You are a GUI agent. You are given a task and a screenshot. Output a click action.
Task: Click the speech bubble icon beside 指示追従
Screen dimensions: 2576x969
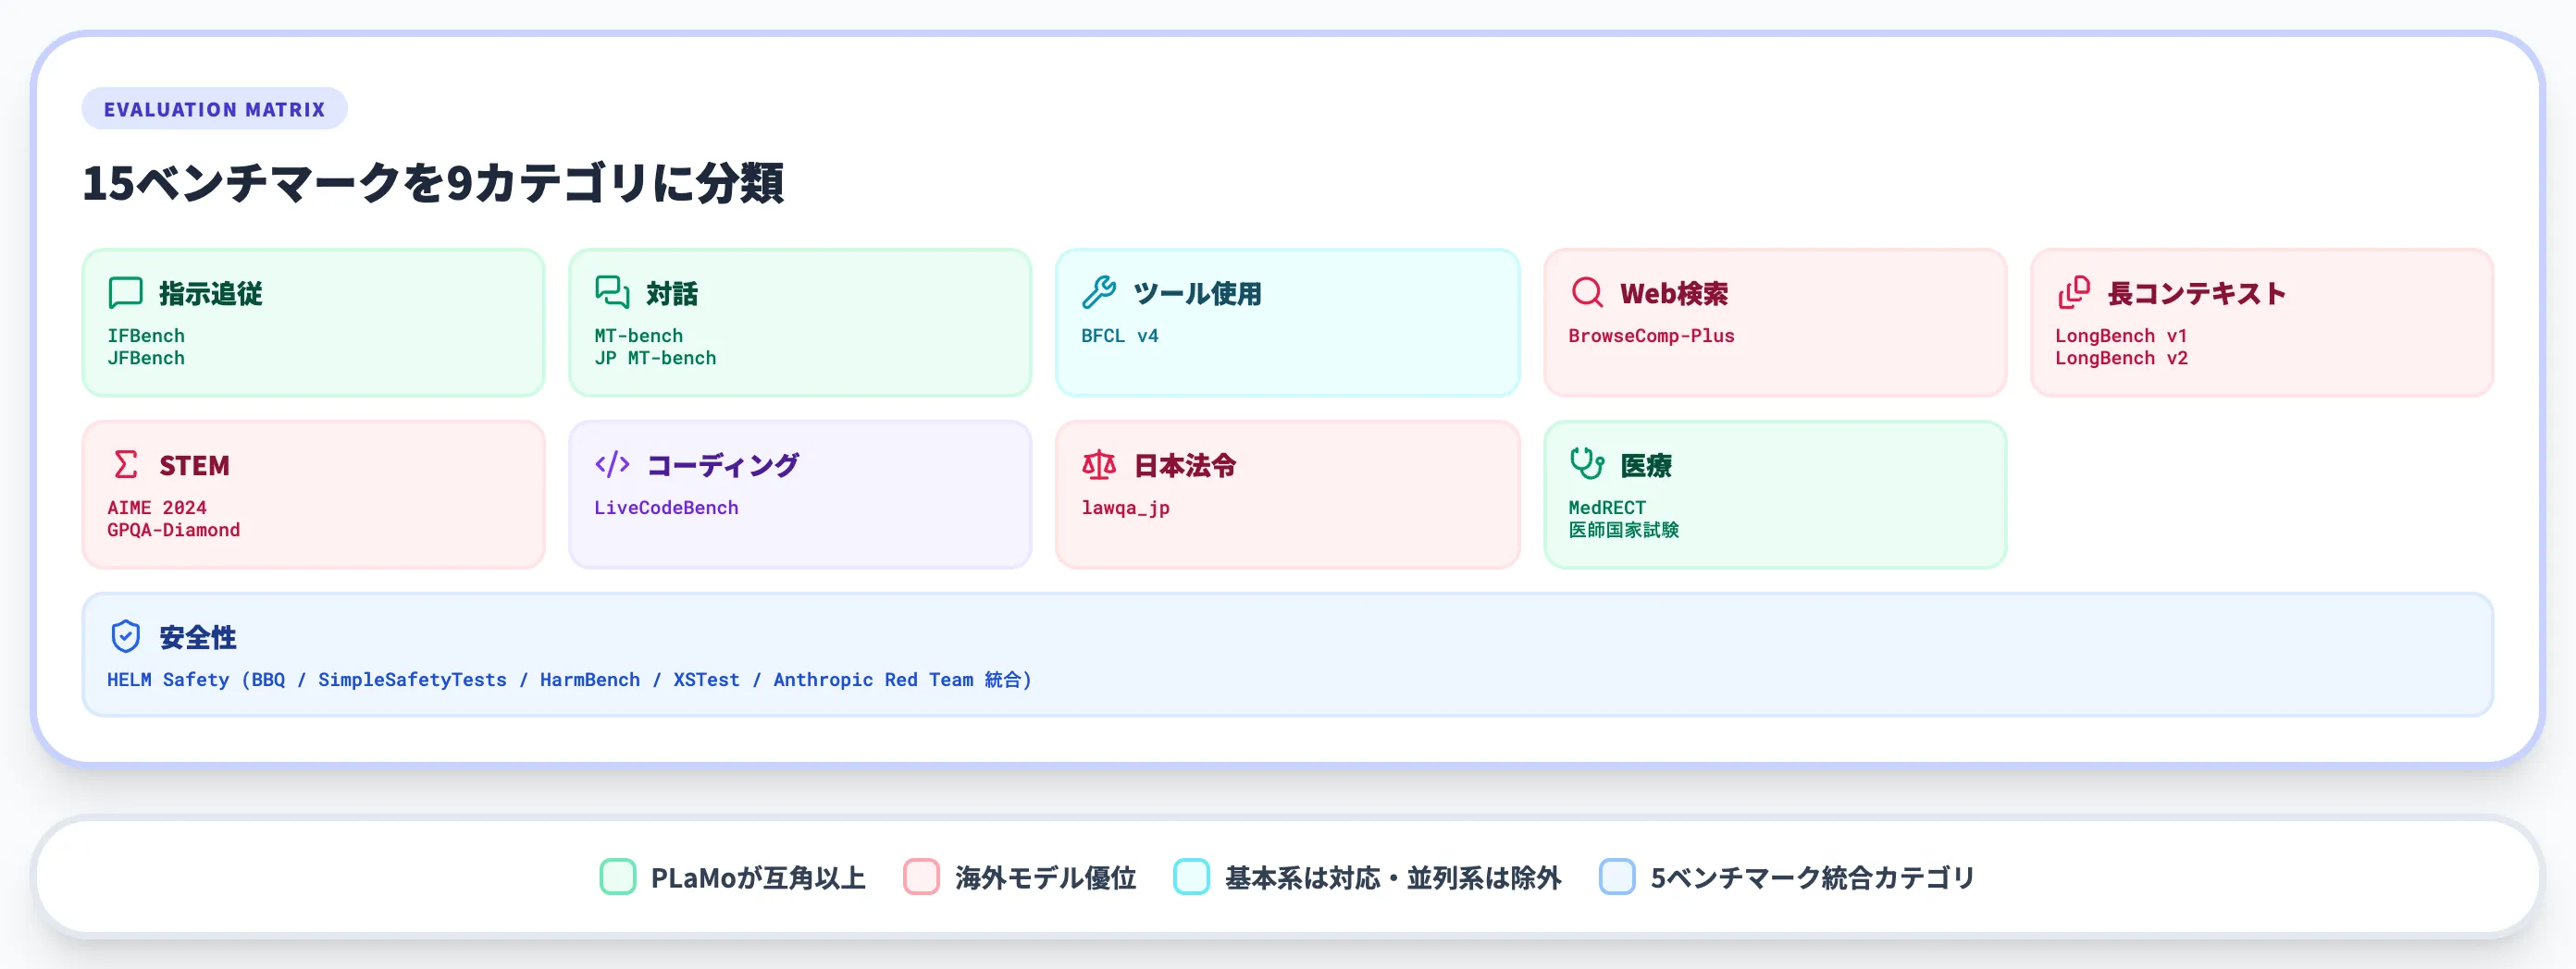click(125, 293)
